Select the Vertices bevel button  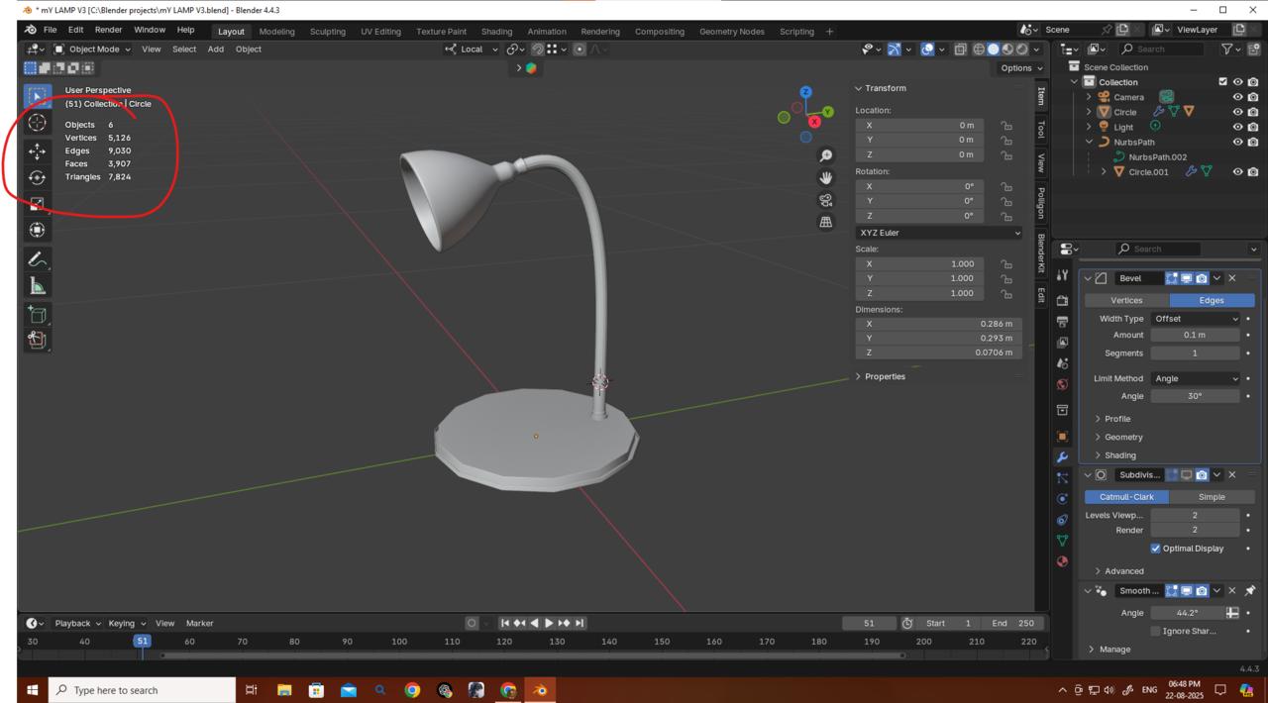[x=1126, y=300]
